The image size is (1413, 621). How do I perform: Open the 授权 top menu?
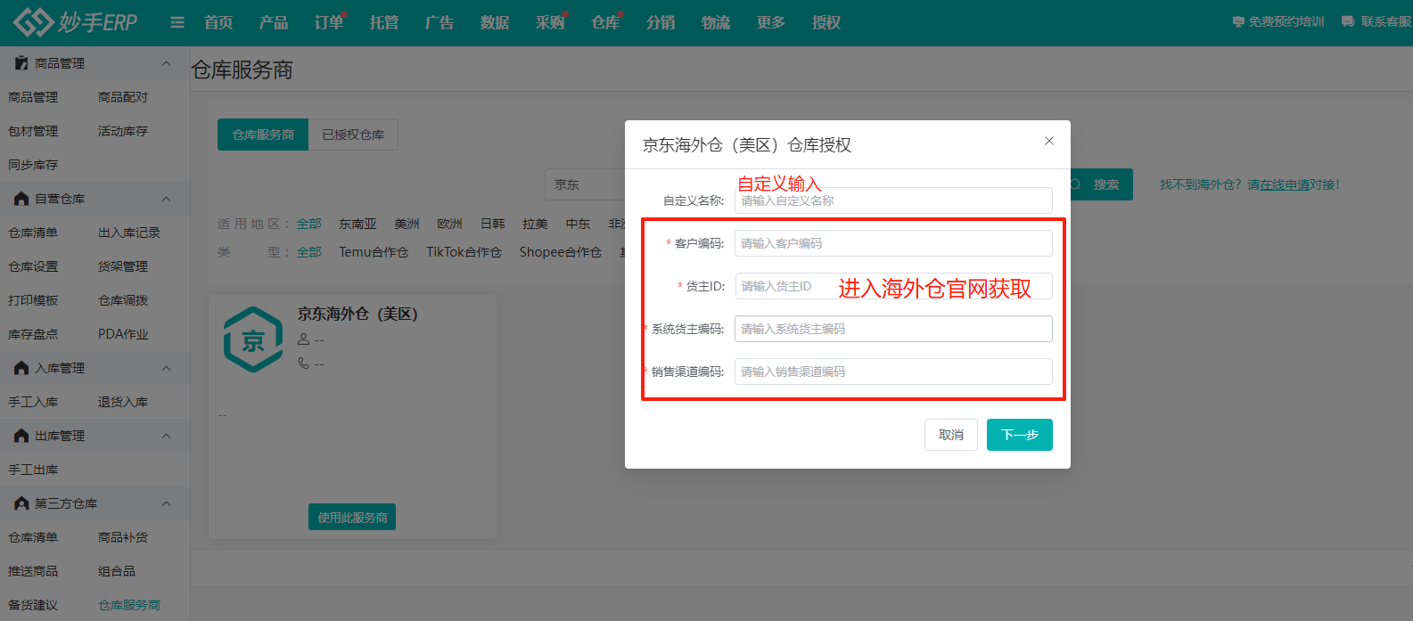826,22
